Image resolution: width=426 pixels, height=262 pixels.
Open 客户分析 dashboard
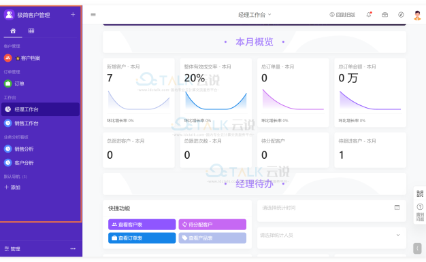40,163
